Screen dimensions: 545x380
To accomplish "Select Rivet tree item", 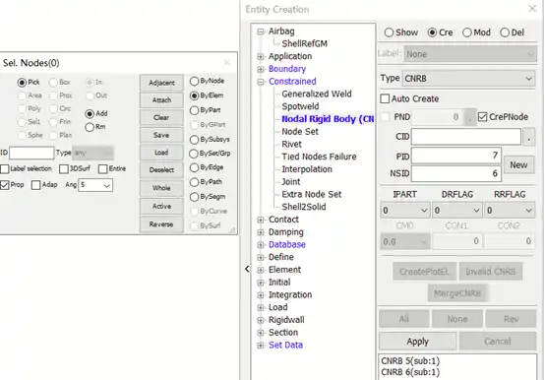I will [x=291, y=144].
